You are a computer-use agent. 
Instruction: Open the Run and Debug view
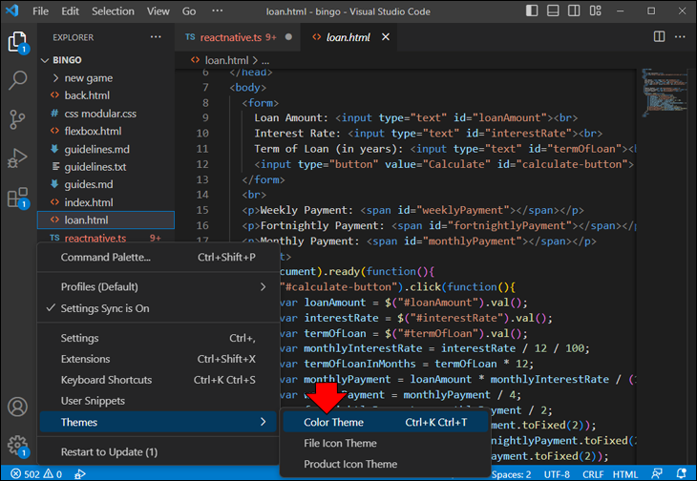click(18, 157)
